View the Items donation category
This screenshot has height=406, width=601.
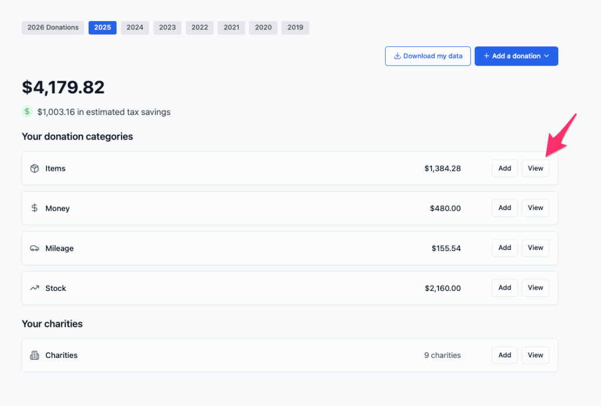click(x=535, y=168)
